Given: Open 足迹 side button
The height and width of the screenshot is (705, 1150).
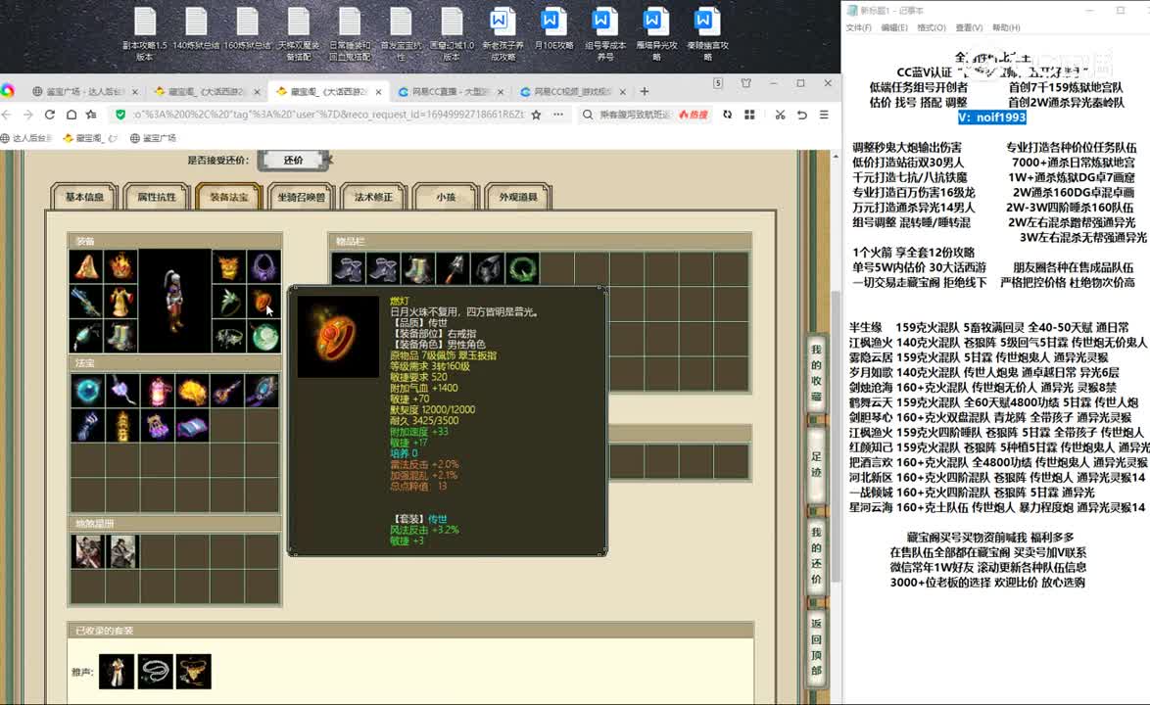Looking at the screenshot, I should pos(816,464).
